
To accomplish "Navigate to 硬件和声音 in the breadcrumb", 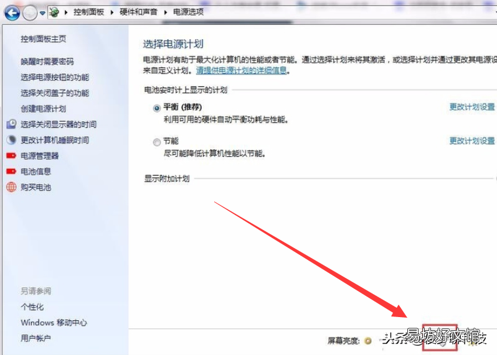I will click(138, 12).
